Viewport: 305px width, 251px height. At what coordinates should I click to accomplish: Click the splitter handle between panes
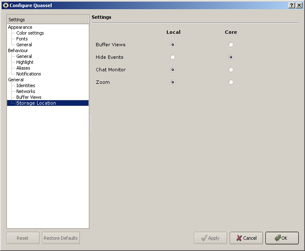click(x=91, y=121)
